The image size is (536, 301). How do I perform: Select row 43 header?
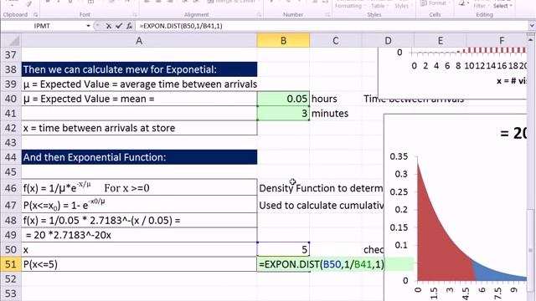point(11,142)
